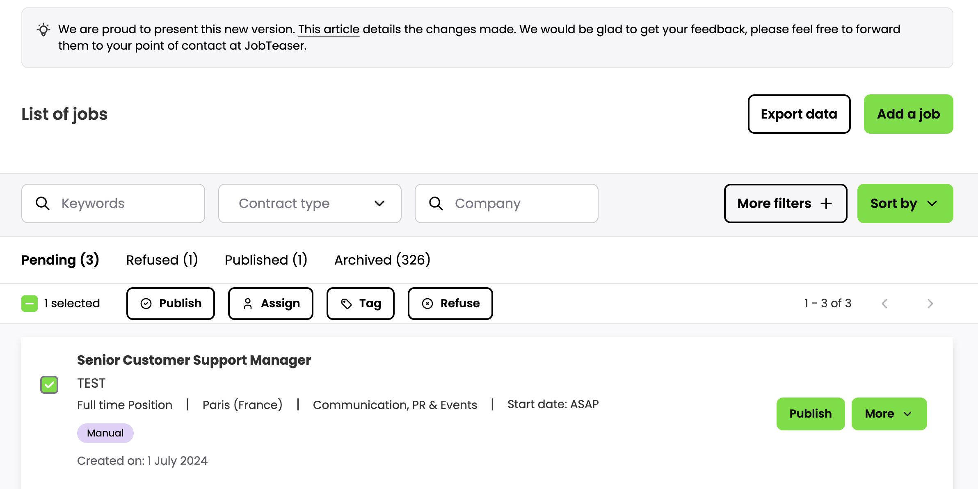Image resolution: width=978 pixels, height=489 pixels.
Task: Click the next page arrow
Action: 930,304
